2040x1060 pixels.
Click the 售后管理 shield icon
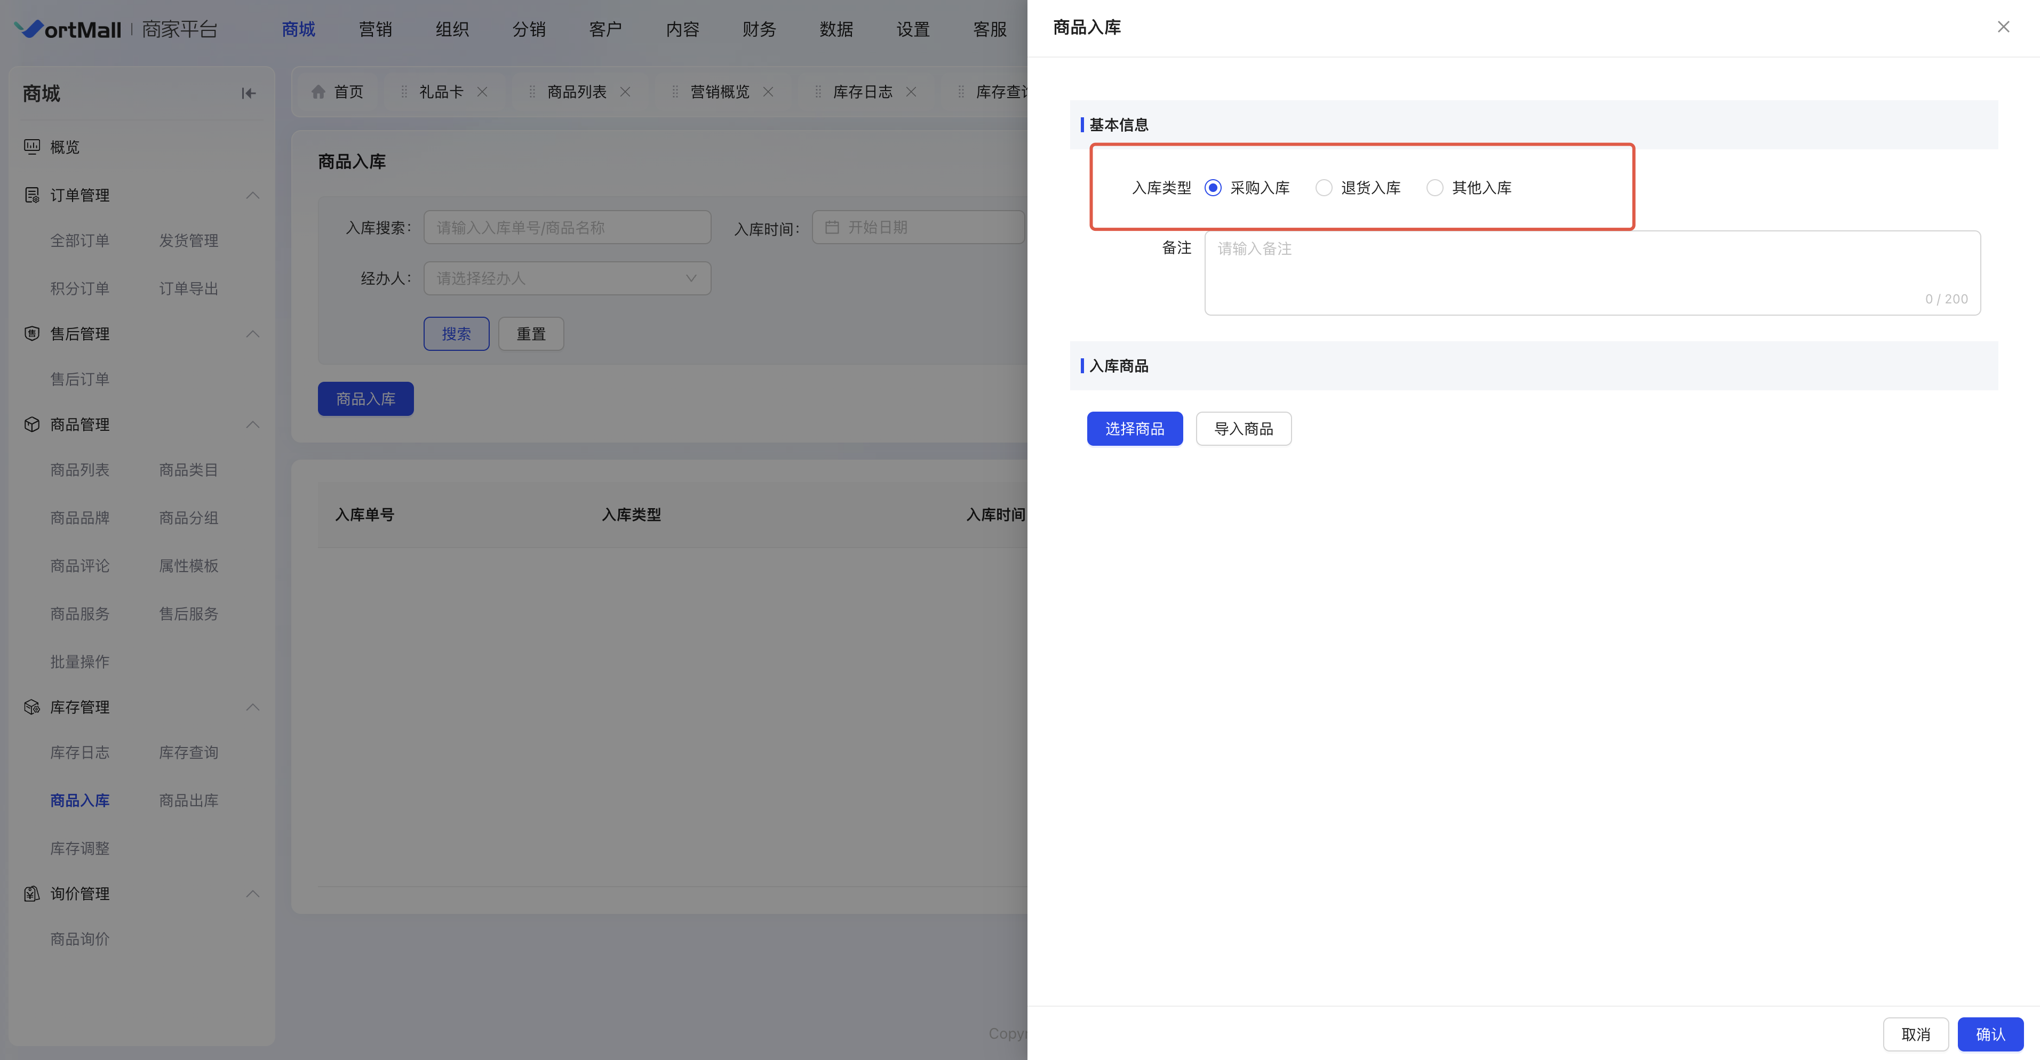pyautogui.click(x=31, y=333)
